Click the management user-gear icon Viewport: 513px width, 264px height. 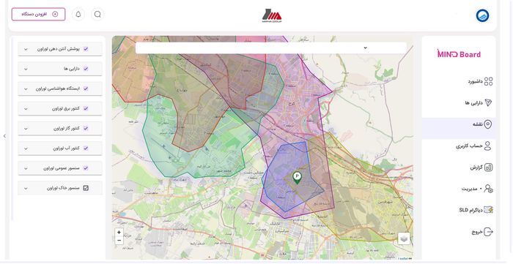coord(488,189)
